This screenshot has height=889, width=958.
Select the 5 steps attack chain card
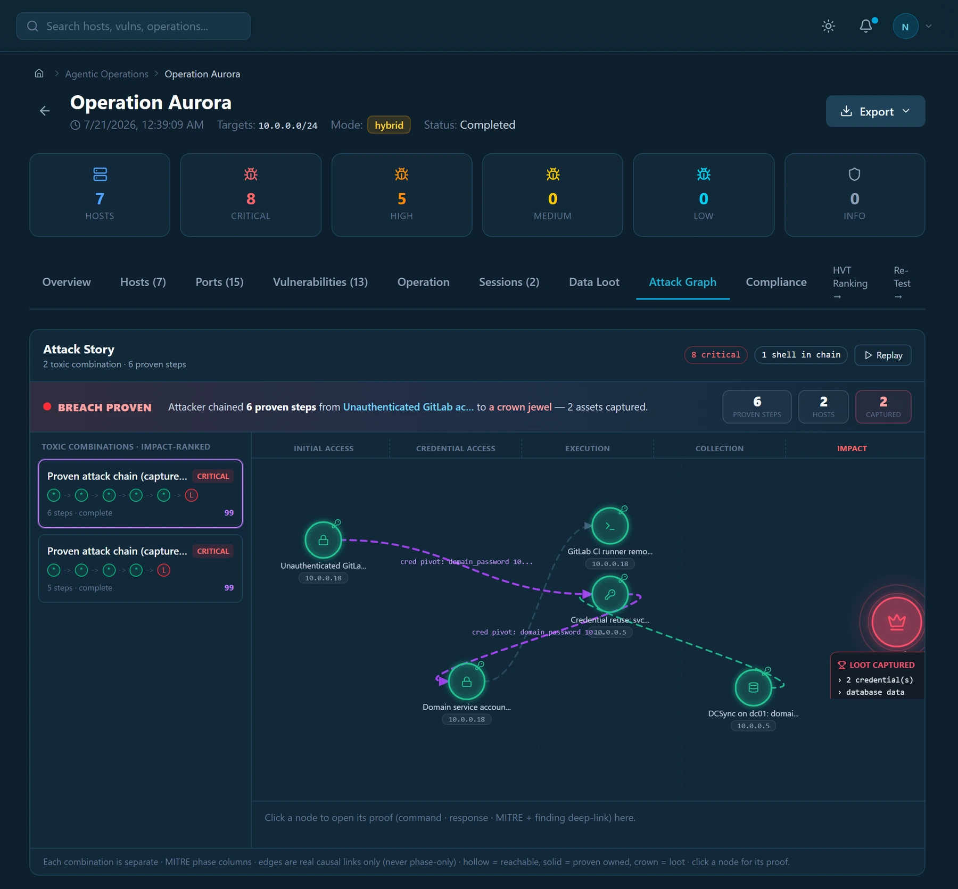pyautogui.click(x=141, y=568)
